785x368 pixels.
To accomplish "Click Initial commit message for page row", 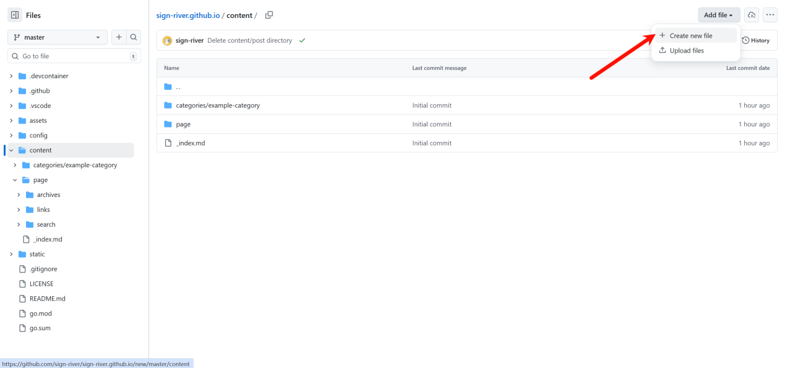I will click(x=432, y=125).
